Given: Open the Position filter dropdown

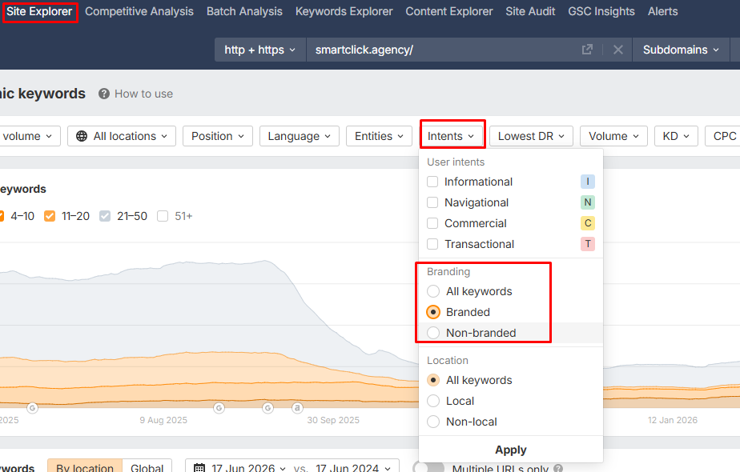Looking at the screenshot, I should point(218,136).
